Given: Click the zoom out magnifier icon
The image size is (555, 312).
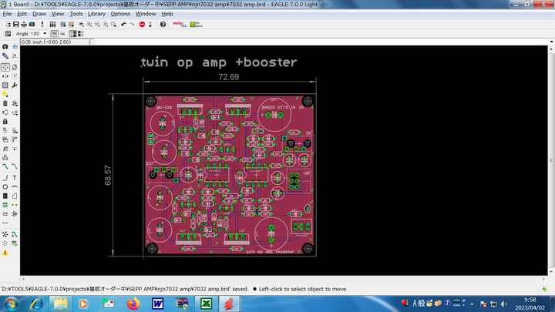Looking at the screenshot, I should (97, 25).
